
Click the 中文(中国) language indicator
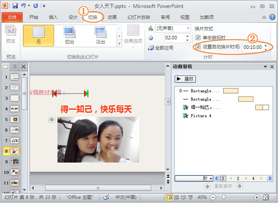tap(126, 197)
